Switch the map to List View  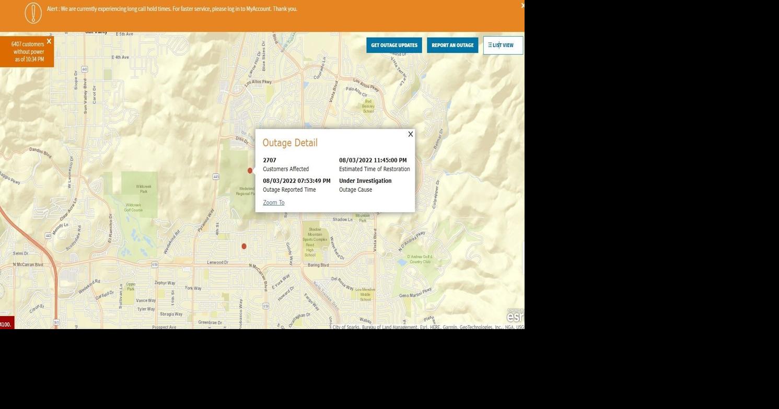click(x=501, y=45)
